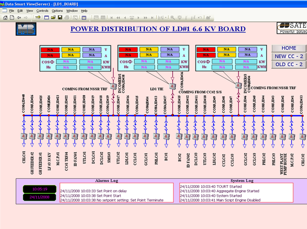
Task: Click the GCLC#2 feeder relay icon
Action: pos(245,137)
